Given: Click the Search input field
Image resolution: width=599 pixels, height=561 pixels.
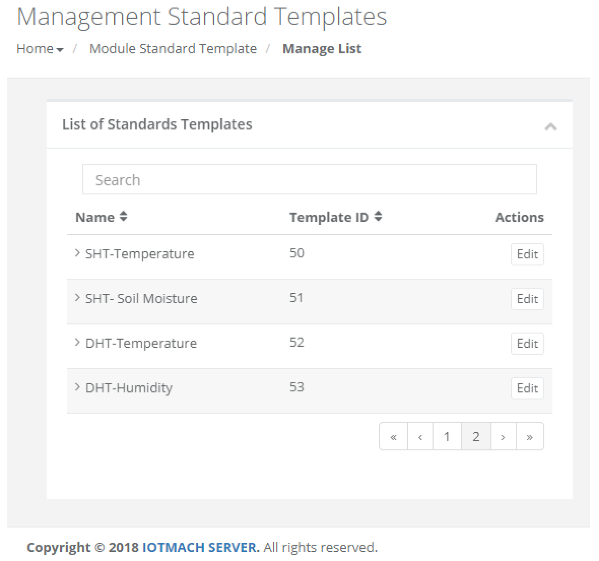Looking at the screenshot, I should [309, 179].
